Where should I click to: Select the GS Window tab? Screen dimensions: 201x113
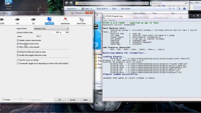pos(49,21)
